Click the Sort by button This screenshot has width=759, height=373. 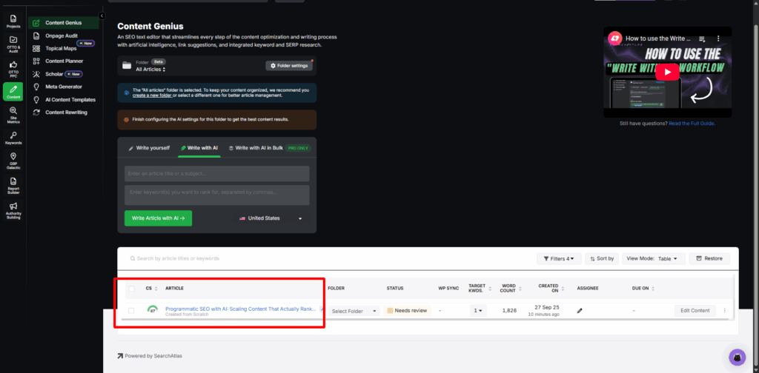pos(602,258)
